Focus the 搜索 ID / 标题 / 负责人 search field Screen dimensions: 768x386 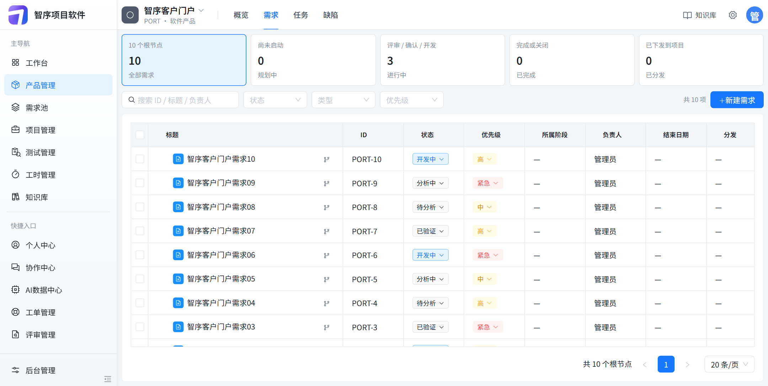pos(180,100)
